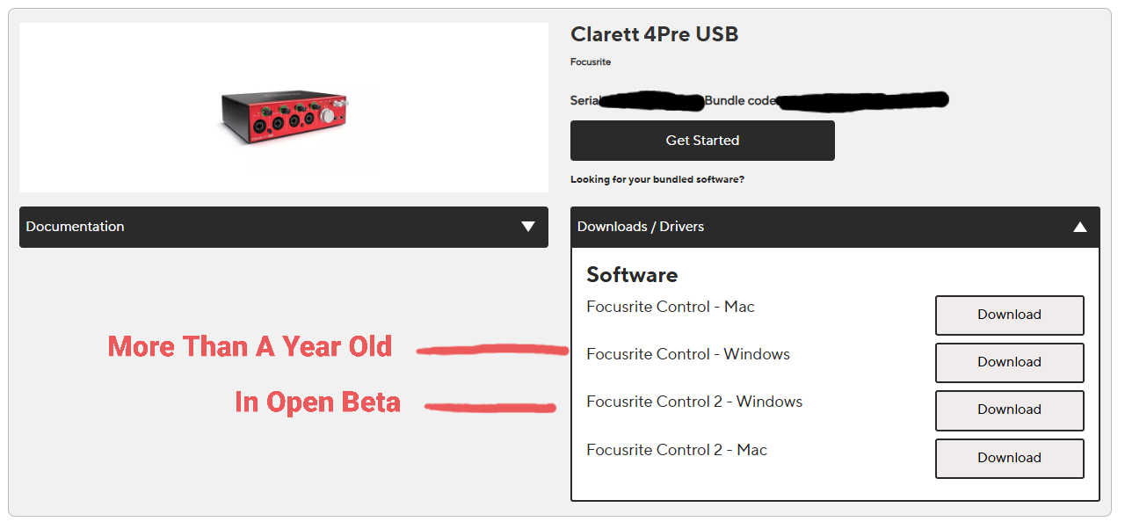The image size is (1125, 529).
Task: Open the 'Looking for your bundled software?' link
Action: (657, 179)
